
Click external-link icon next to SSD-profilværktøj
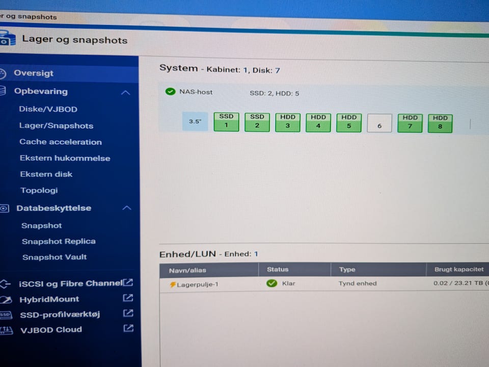128,313
